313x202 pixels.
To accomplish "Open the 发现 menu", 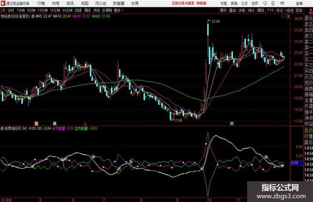I will 85,3.
